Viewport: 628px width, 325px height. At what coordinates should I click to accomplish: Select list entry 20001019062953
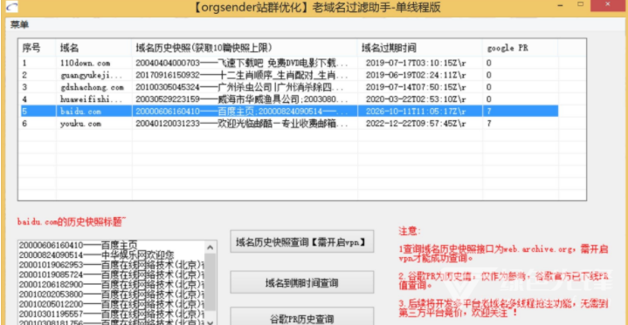pos(111,265)
